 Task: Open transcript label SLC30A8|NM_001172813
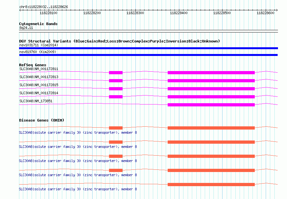coord(39,77)
